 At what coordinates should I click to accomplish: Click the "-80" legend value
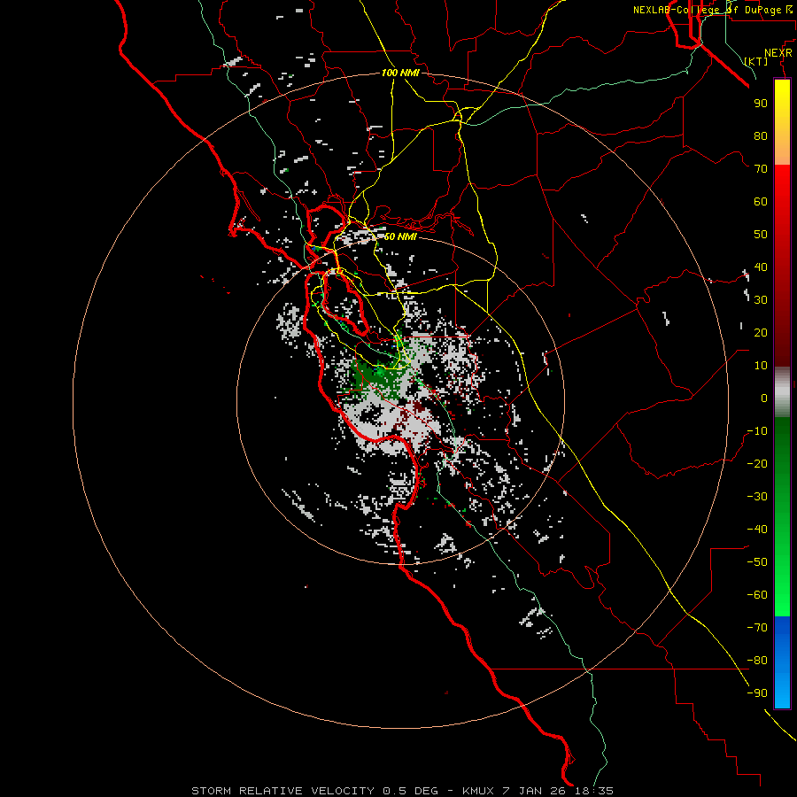pyautogui.click(x=757, y=661)
